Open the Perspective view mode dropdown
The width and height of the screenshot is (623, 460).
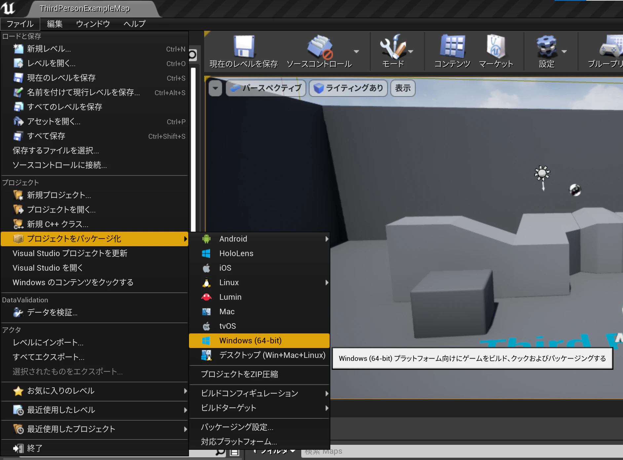tap(266, 88)
